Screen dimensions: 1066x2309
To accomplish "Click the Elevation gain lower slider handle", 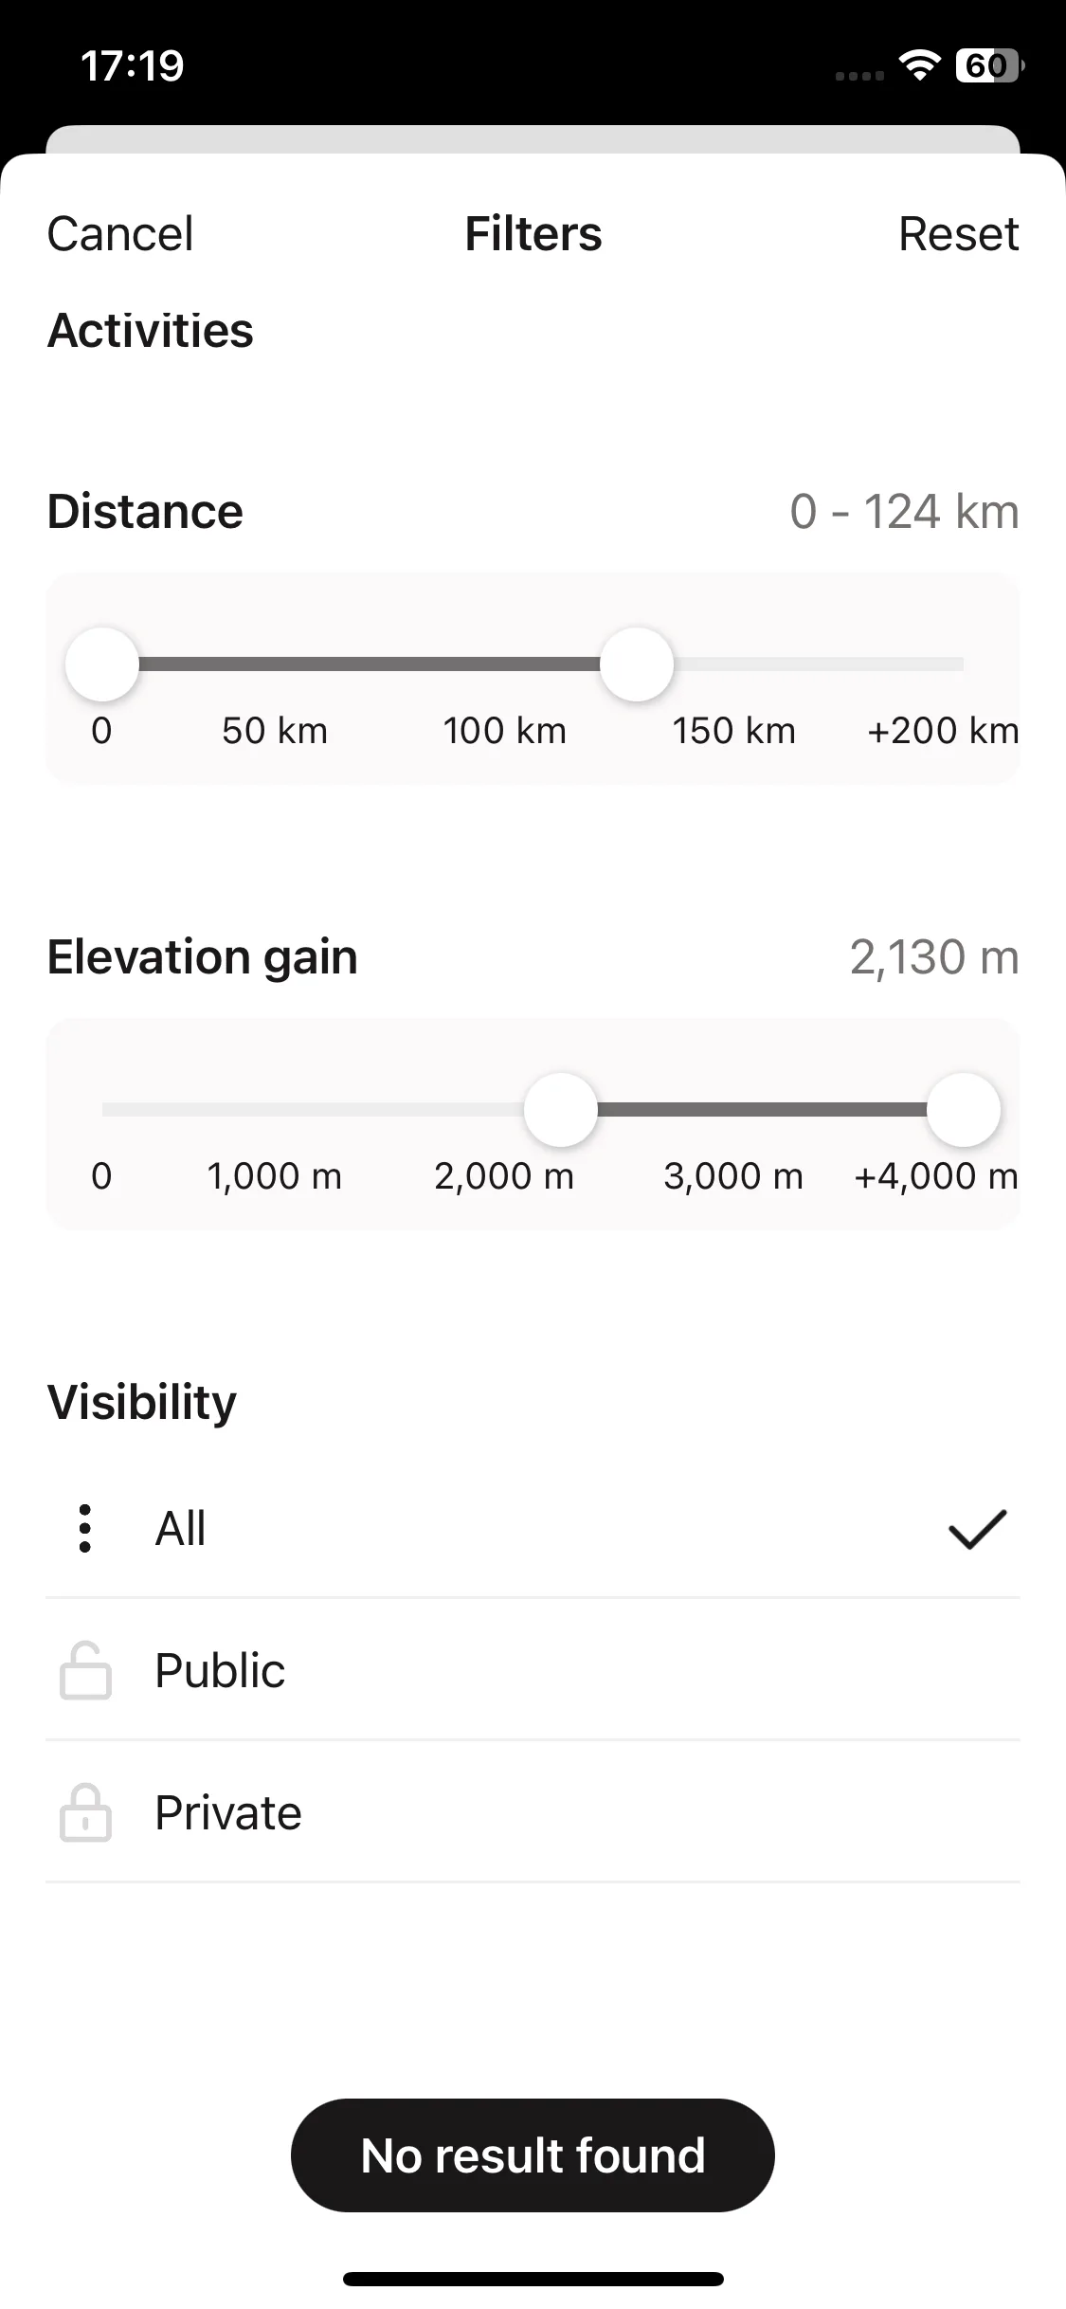I will (561, 1109).
